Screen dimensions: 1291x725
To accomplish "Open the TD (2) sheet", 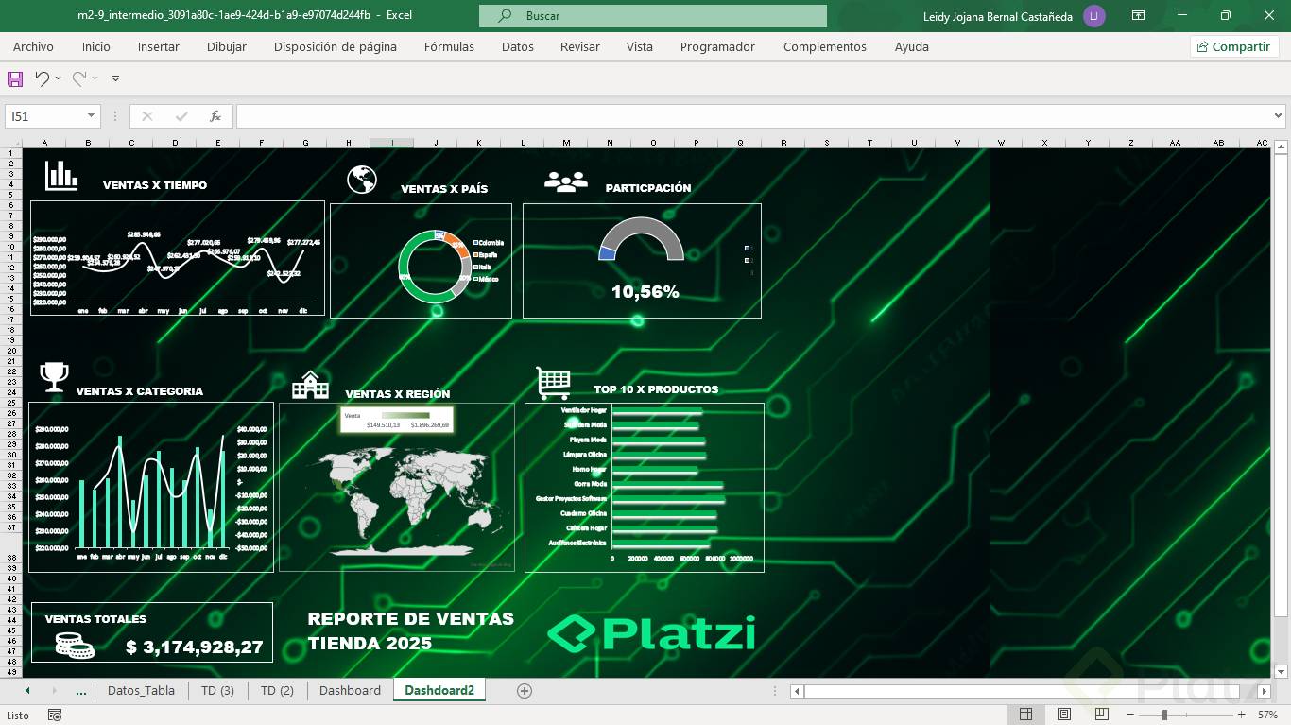I will tap(277, 691).
